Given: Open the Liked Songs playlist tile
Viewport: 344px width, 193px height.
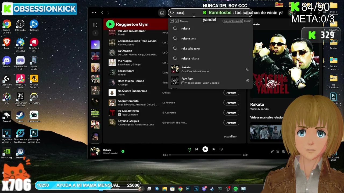Looking at the screenshot, I should [x=95, y=45].
